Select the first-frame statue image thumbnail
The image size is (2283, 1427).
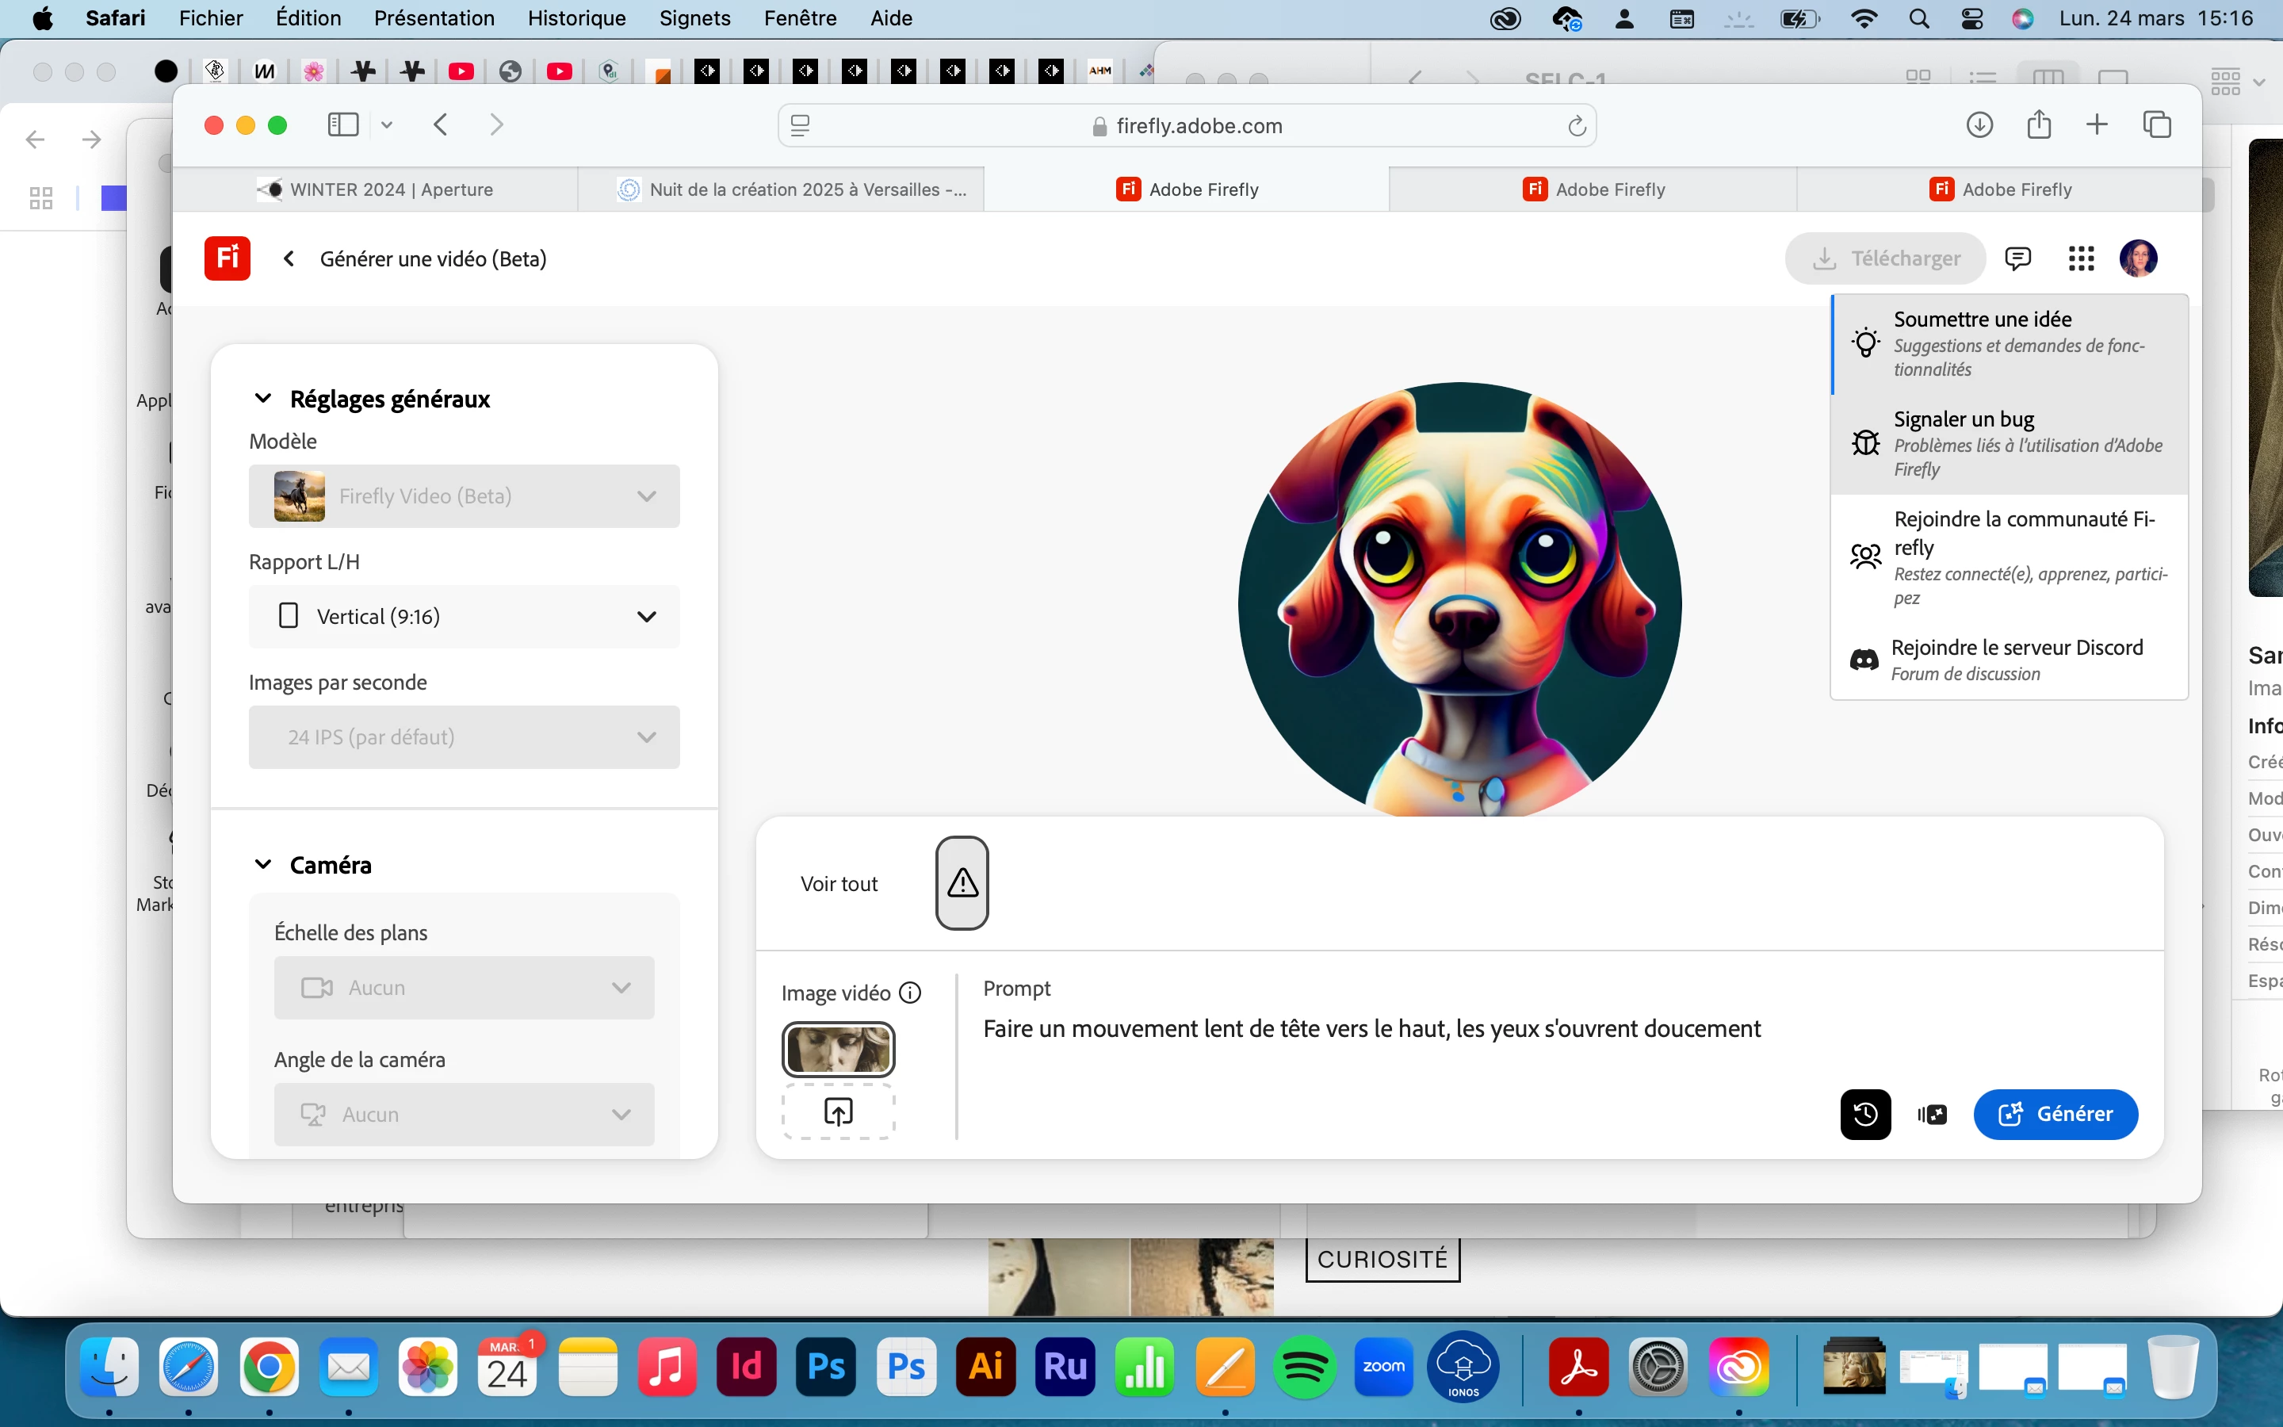[x=838, y=1050]
